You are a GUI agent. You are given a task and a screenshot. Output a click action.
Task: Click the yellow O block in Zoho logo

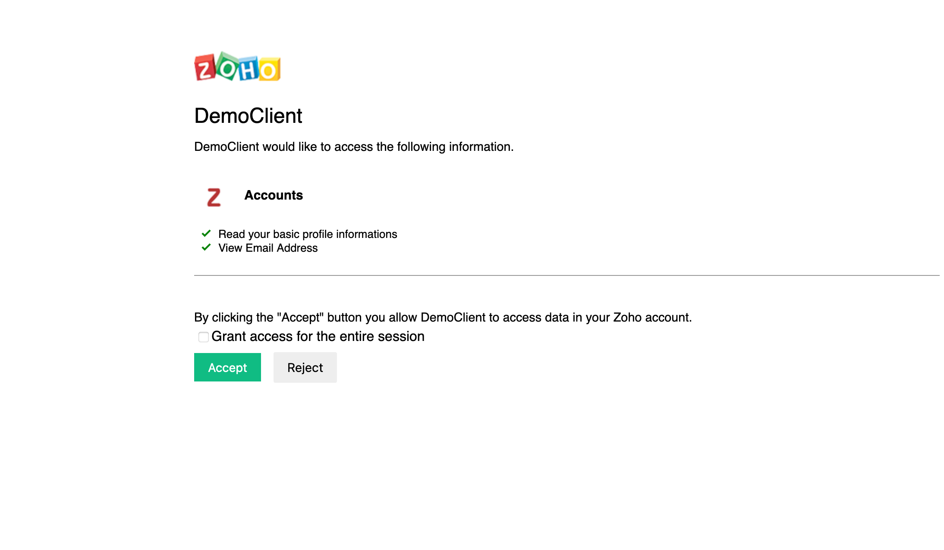(x=269, y=69)
